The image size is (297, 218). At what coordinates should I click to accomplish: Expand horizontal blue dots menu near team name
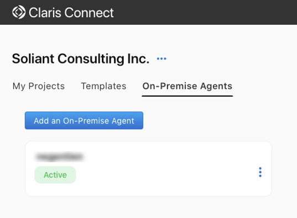click(x=161, y=59)
